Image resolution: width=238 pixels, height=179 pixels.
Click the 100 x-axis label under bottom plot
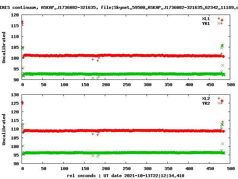(64, 169)
